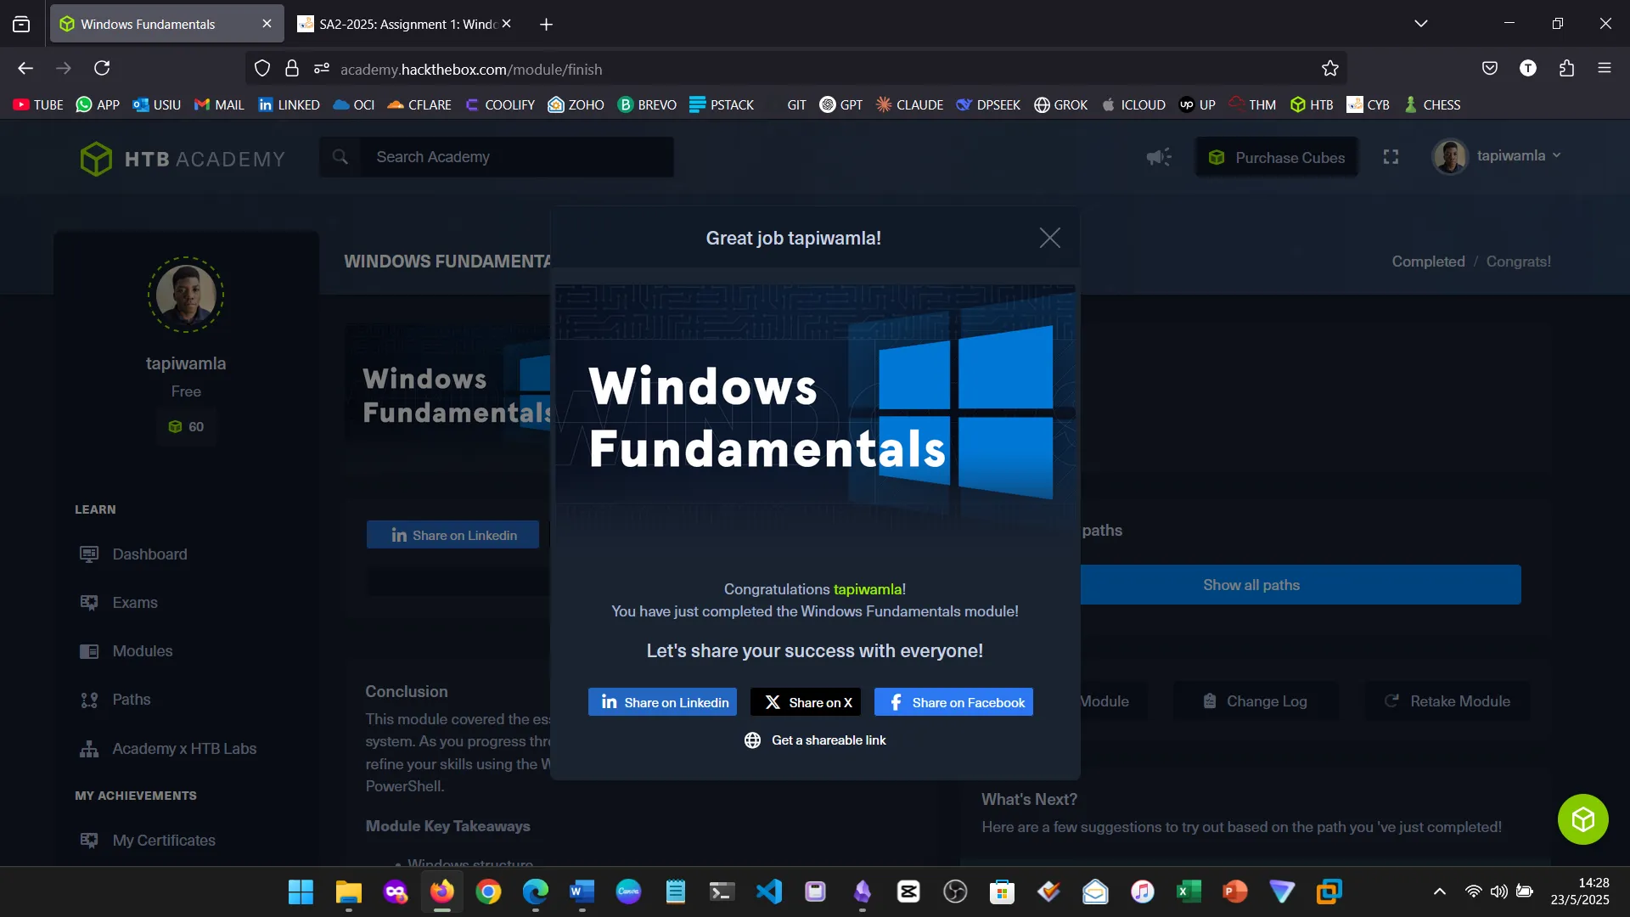Open the Dashboard sidebar item
1630x917 pixels.
[x=149, y=554]
